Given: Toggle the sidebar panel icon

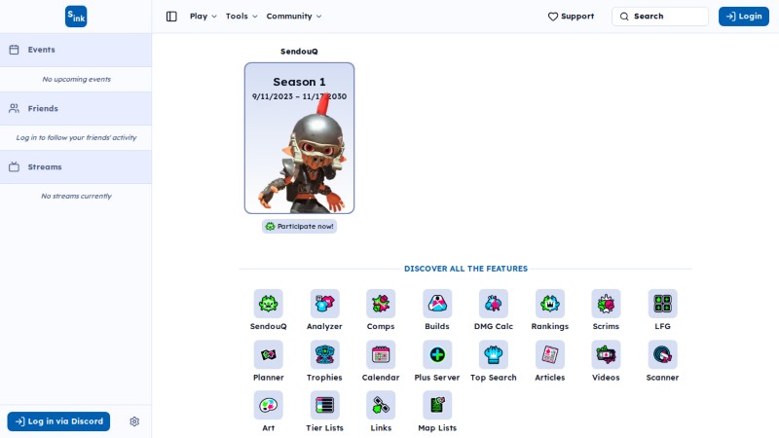Looking at the screenshot, I should (171, 17).
